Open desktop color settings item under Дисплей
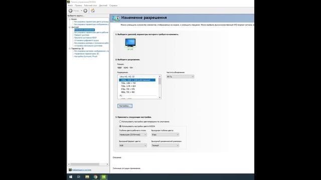 tap(91, 32)
